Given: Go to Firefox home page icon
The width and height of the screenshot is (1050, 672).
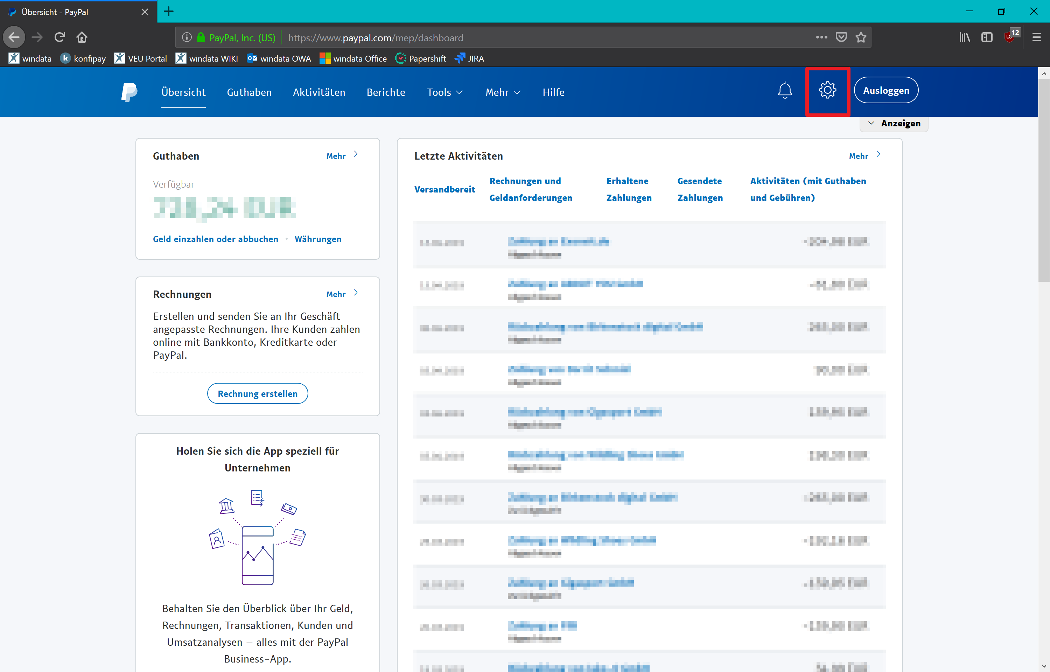Looking at the screenshot, I should (x=82, y=37).
